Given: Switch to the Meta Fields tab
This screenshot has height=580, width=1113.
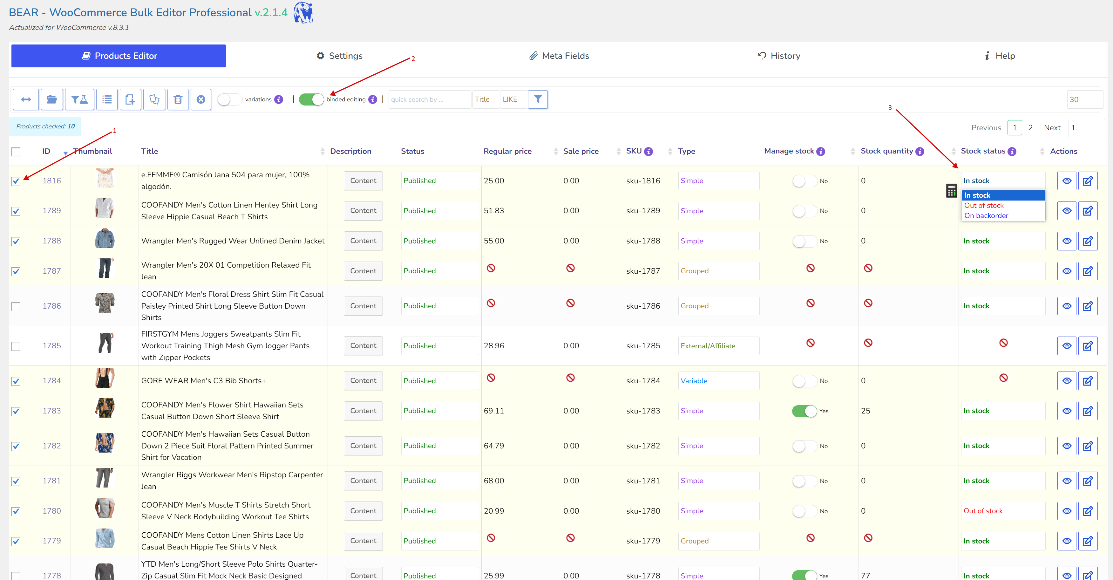Looking at the screenshot, I should [x=559, y=56].
